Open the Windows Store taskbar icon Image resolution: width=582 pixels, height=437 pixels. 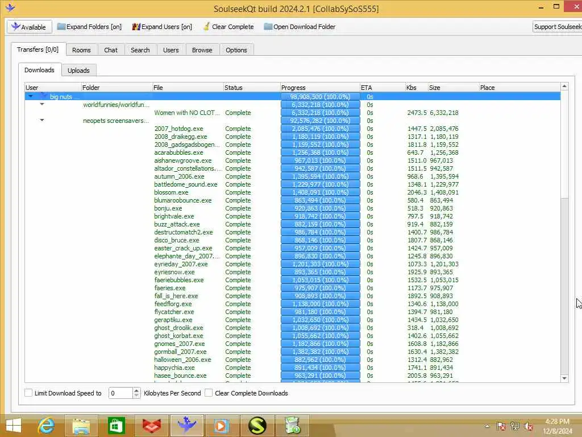coord(116,426)
